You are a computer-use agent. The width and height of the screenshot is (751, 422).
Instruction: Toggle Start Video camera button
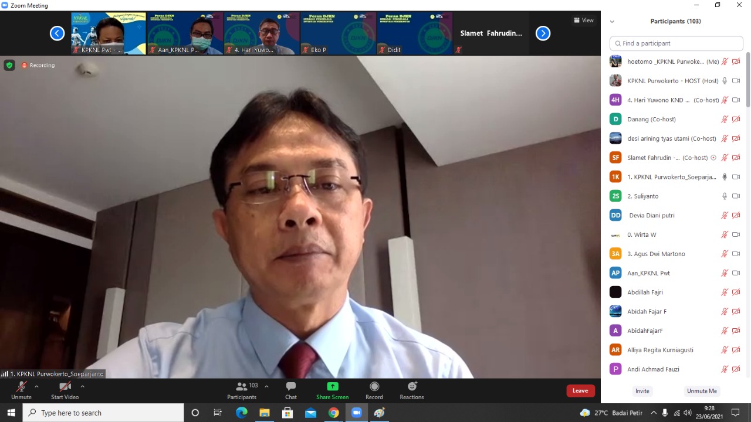coord(65,390)
